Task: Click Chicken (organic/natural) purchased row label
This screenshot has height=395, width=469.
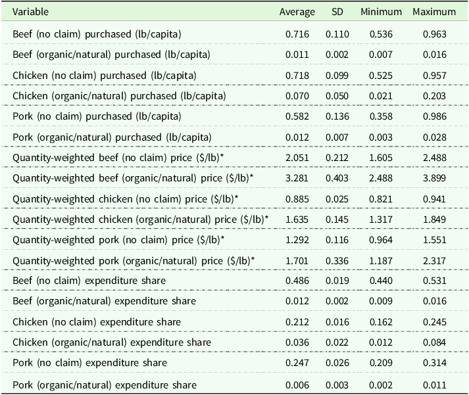Action: tap(120, 96)
